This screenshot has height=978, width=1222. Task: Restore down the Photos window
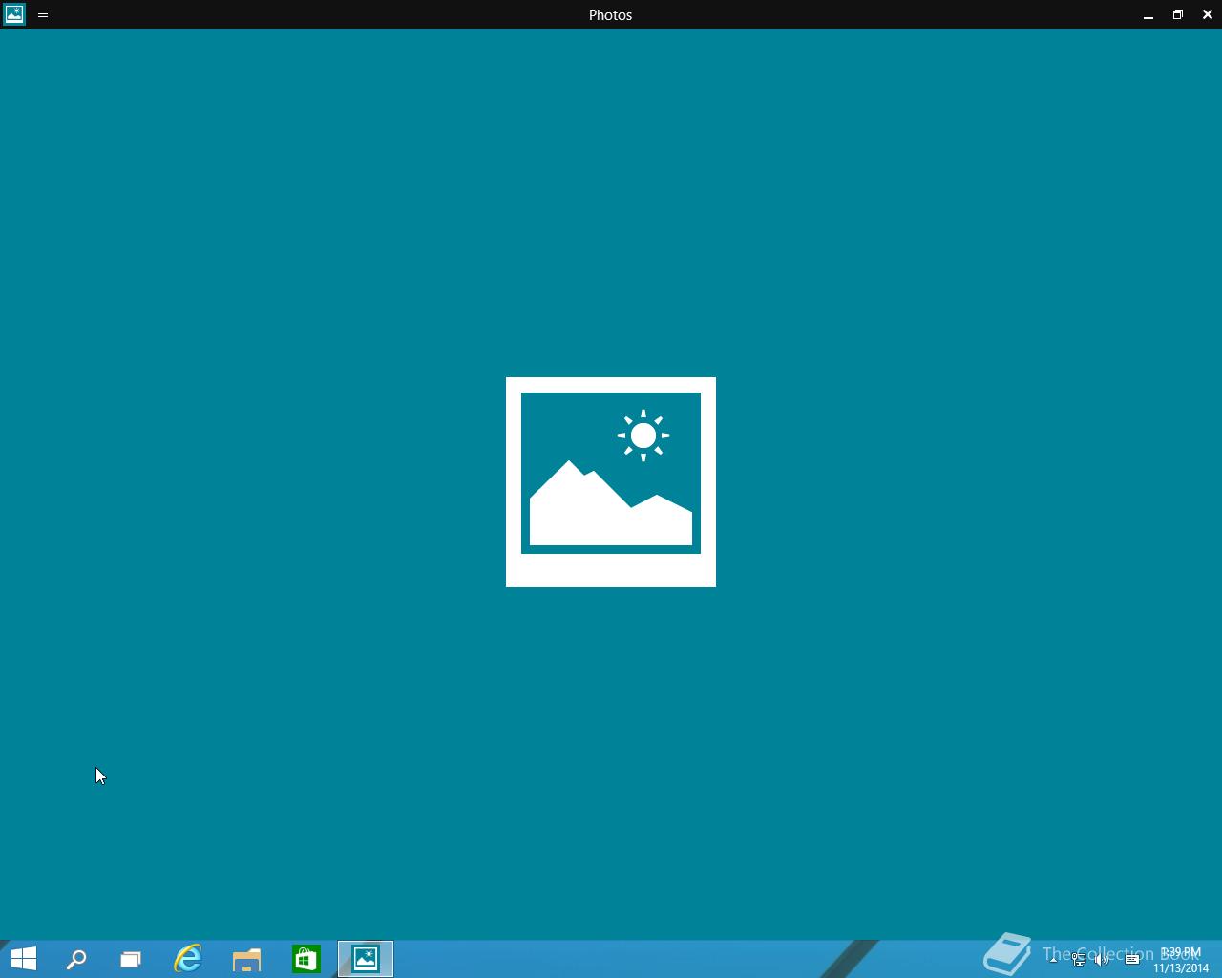[x=1177, y=14]
